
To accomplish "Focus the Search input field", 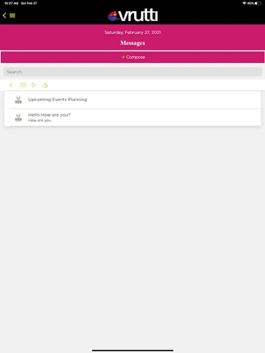I will (x=133, y=72).
